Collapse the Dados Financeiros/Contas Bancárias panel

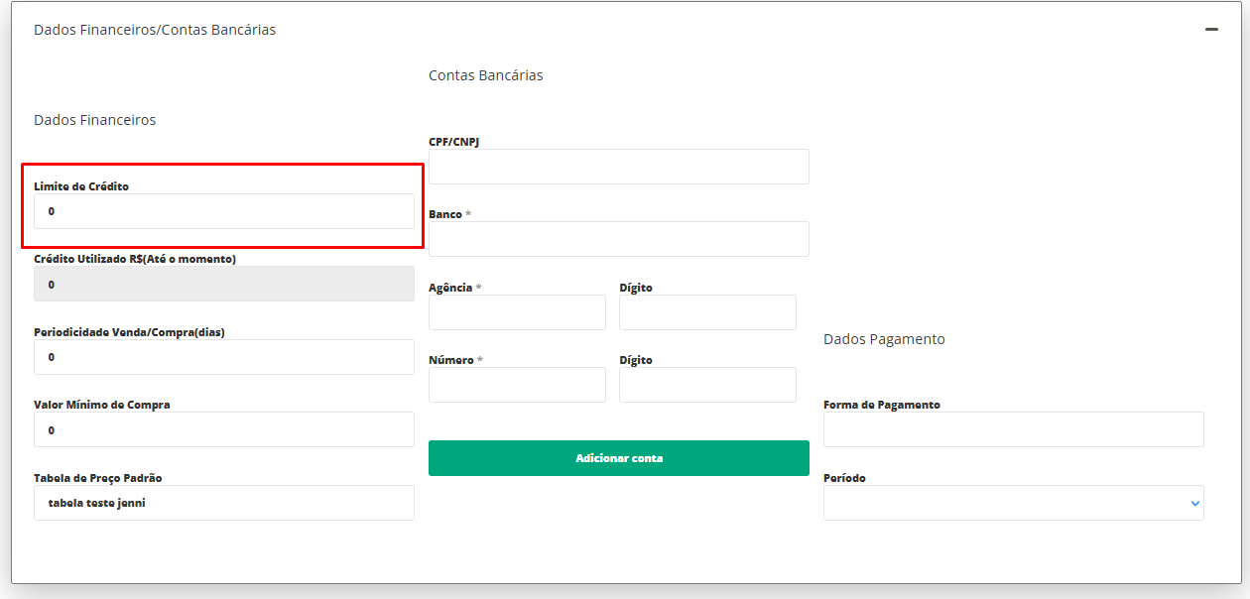point(1211,30)
